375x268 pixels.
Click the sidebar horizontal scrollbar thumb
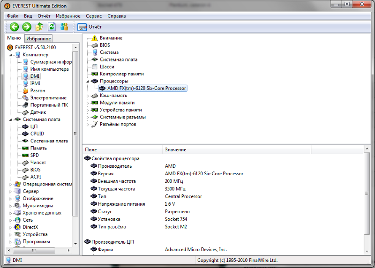point(34,250)
